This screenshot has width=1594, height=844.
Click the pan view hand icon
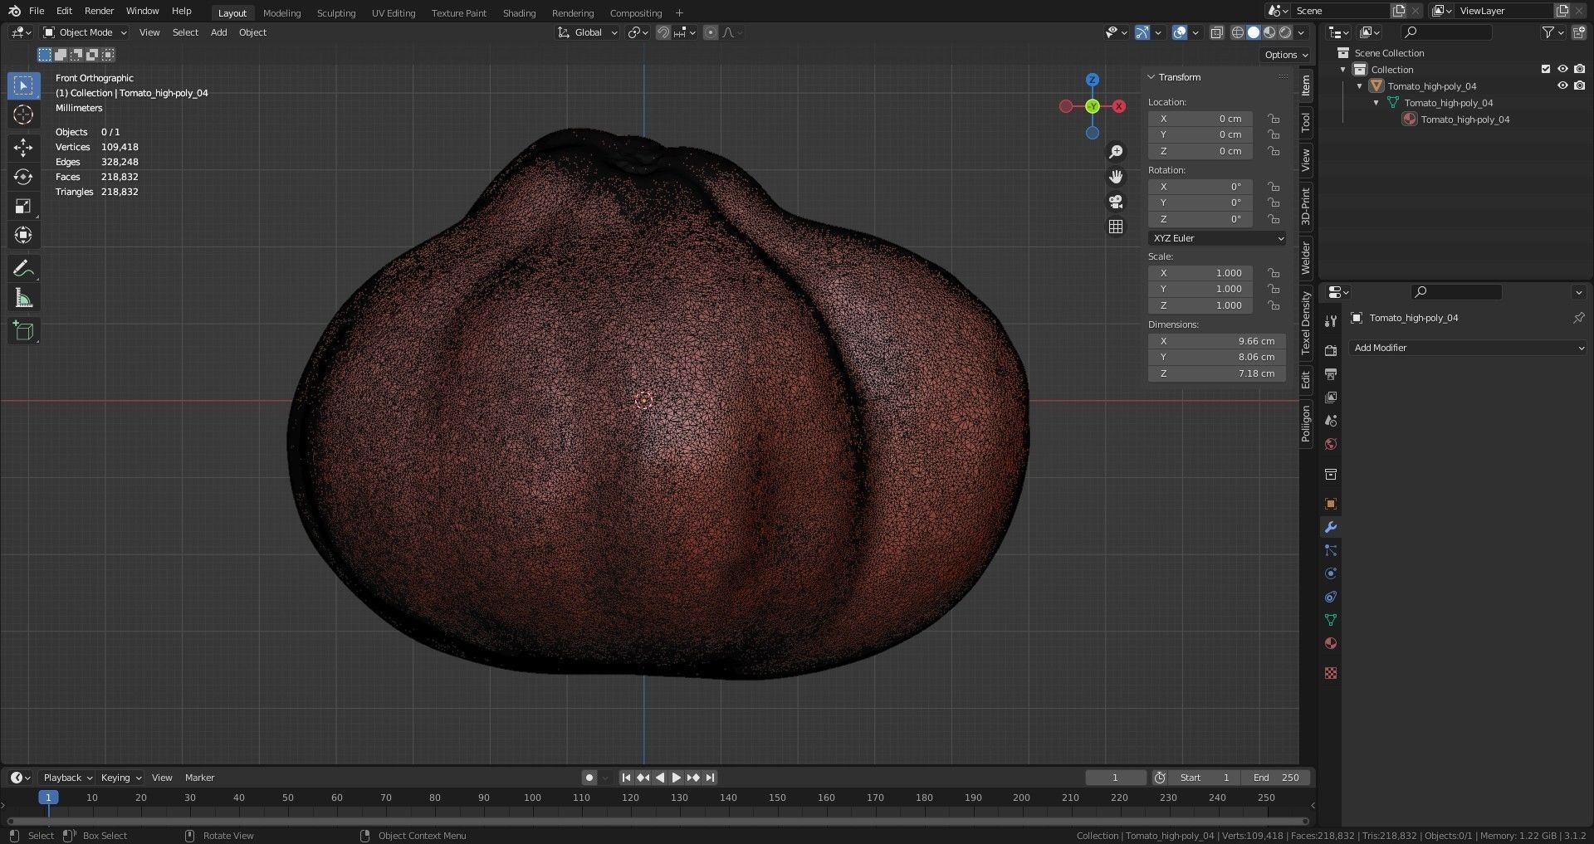click(x=1116, y=177)
